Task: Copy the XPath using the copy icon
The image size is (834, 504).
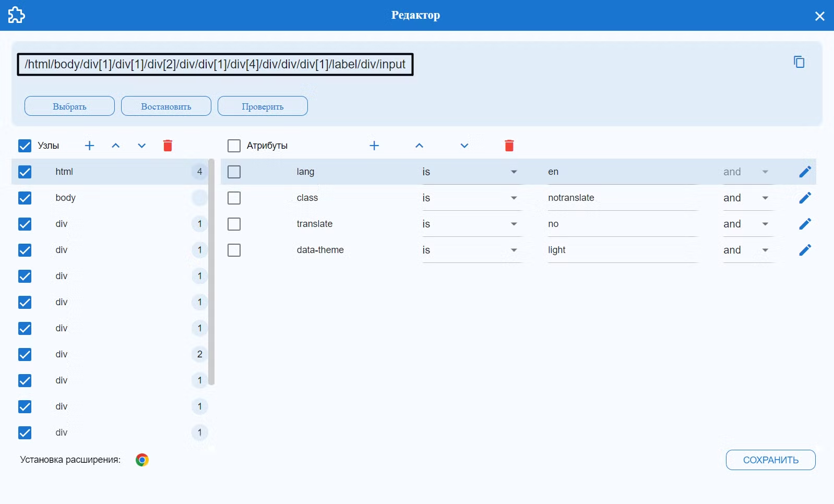Action: coord(799,62)
